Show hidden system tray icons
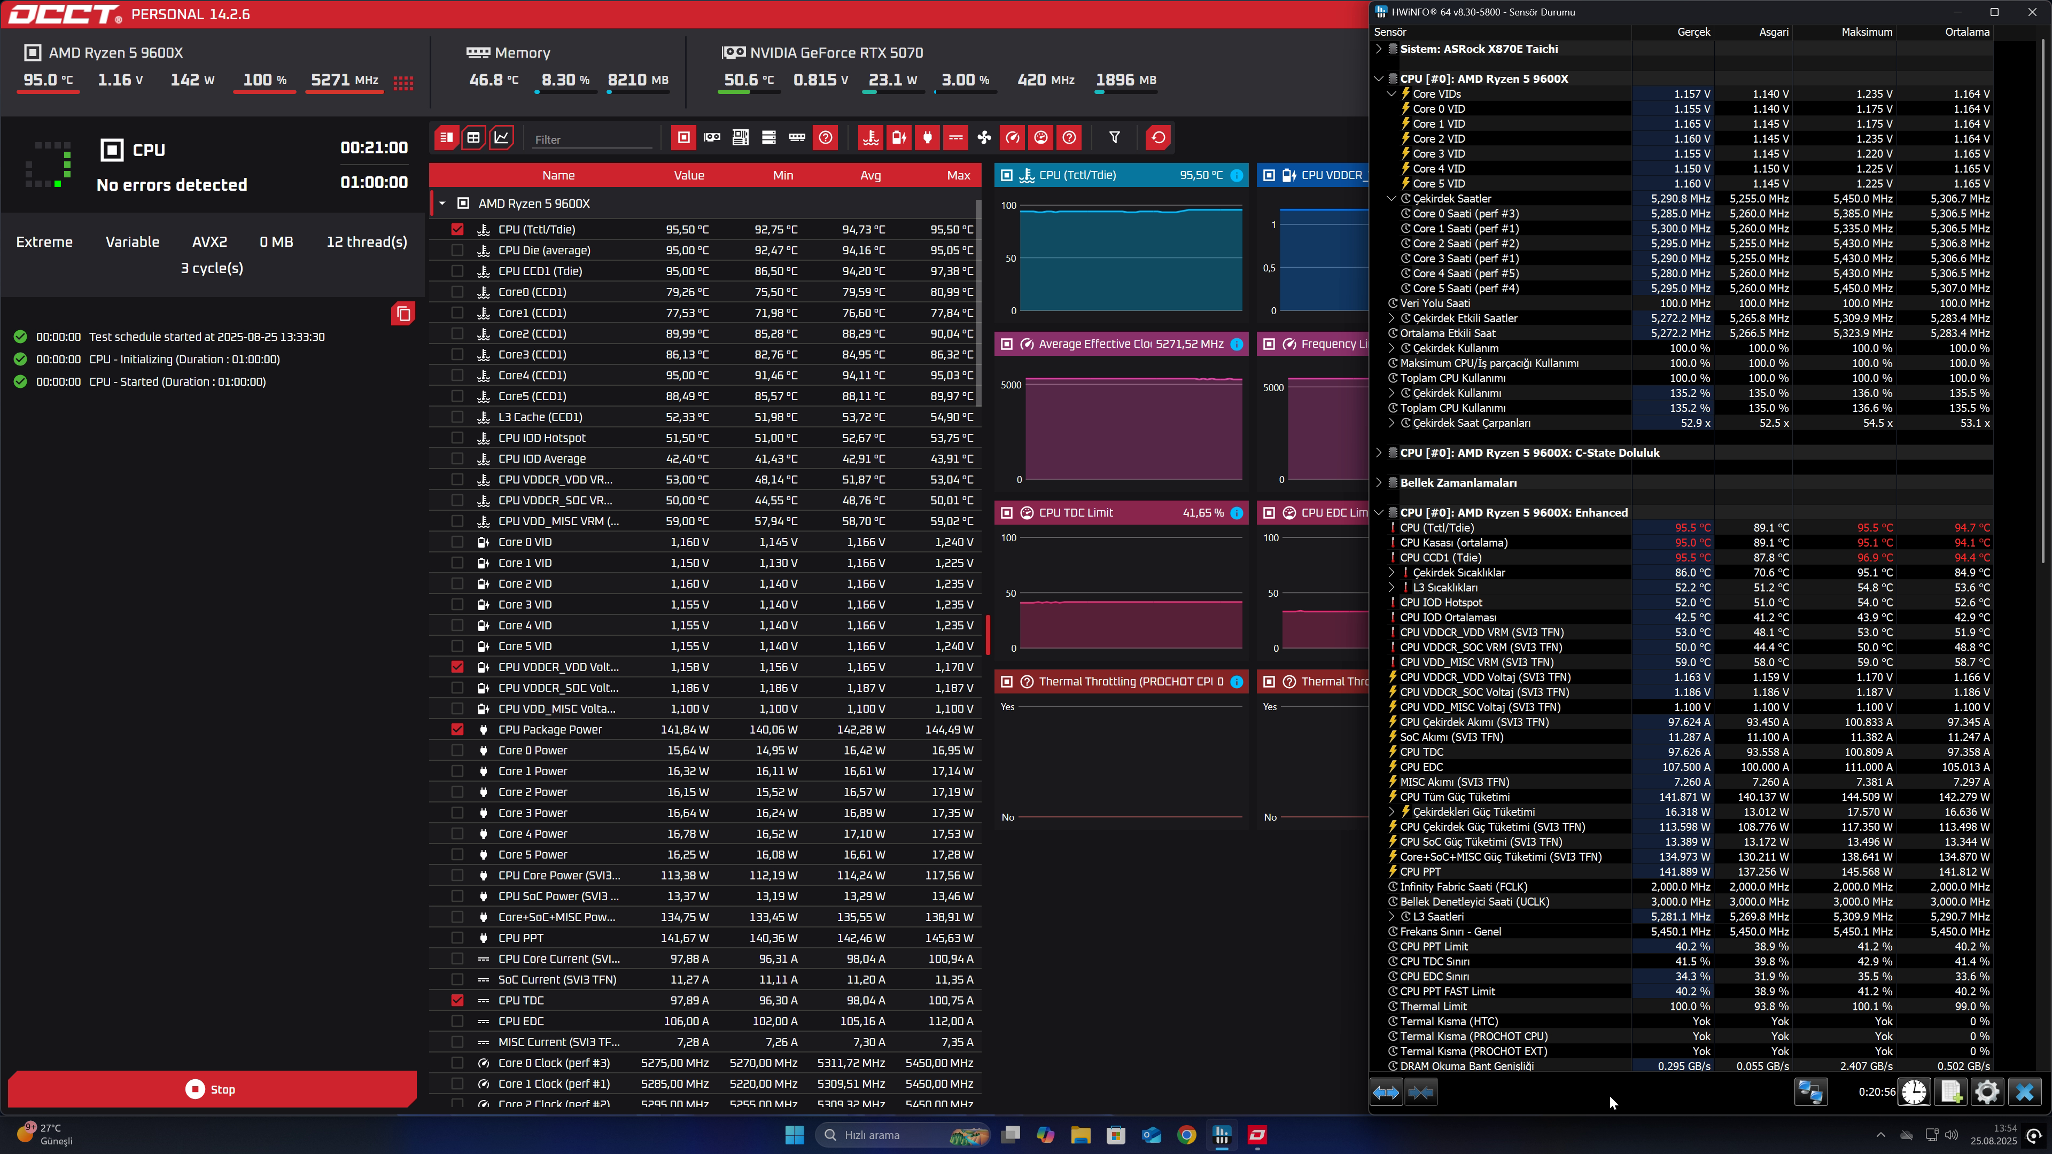Viewport: 2052px width, 1154px height. (x=1881, y=1135)
